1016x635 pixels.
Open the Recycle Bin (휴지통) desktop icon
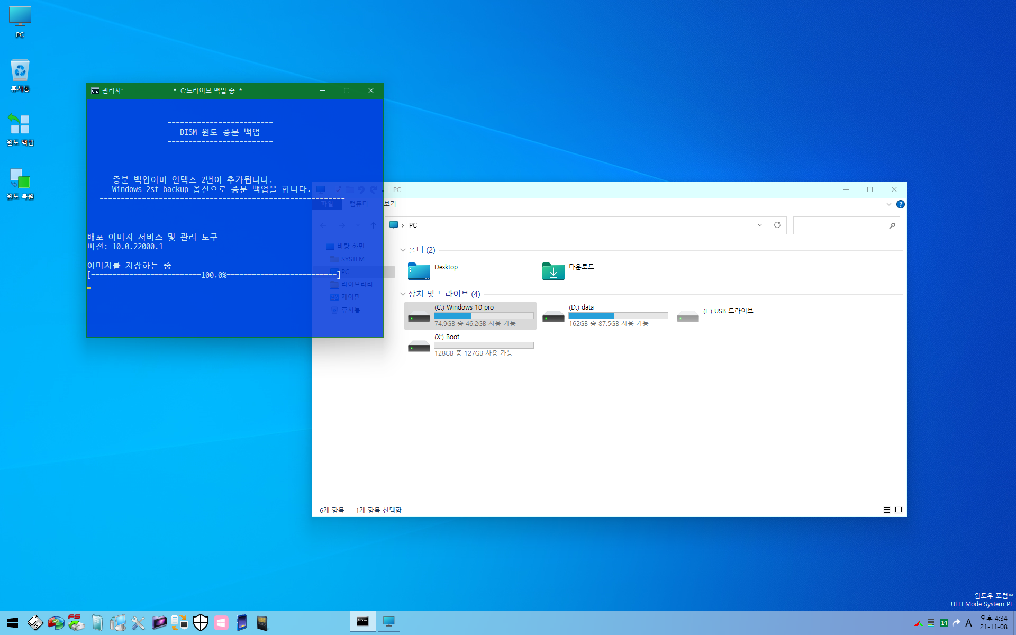(20, 76)
